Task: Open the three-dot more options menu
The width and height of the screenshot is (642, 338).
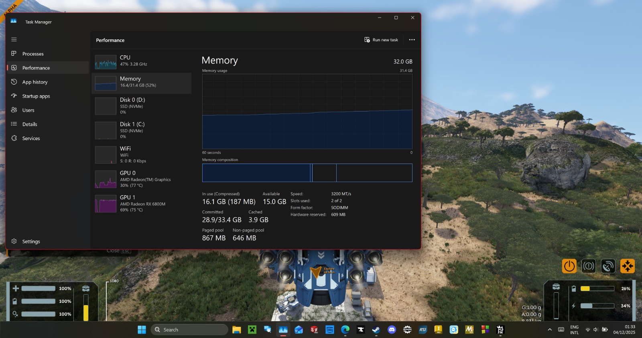Action: (x=412, y=40)
